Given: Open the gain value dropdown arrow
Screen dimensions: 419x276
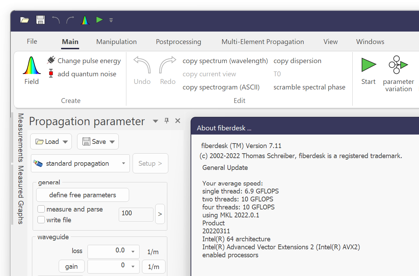Looking at the screenshot, I should pyautogui.click(x=133, y=267).
